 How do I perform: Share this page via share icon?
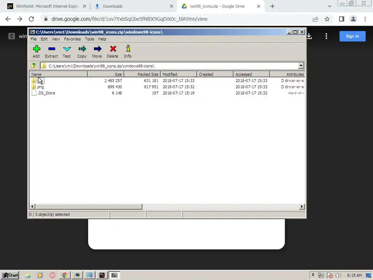(315, 19)
